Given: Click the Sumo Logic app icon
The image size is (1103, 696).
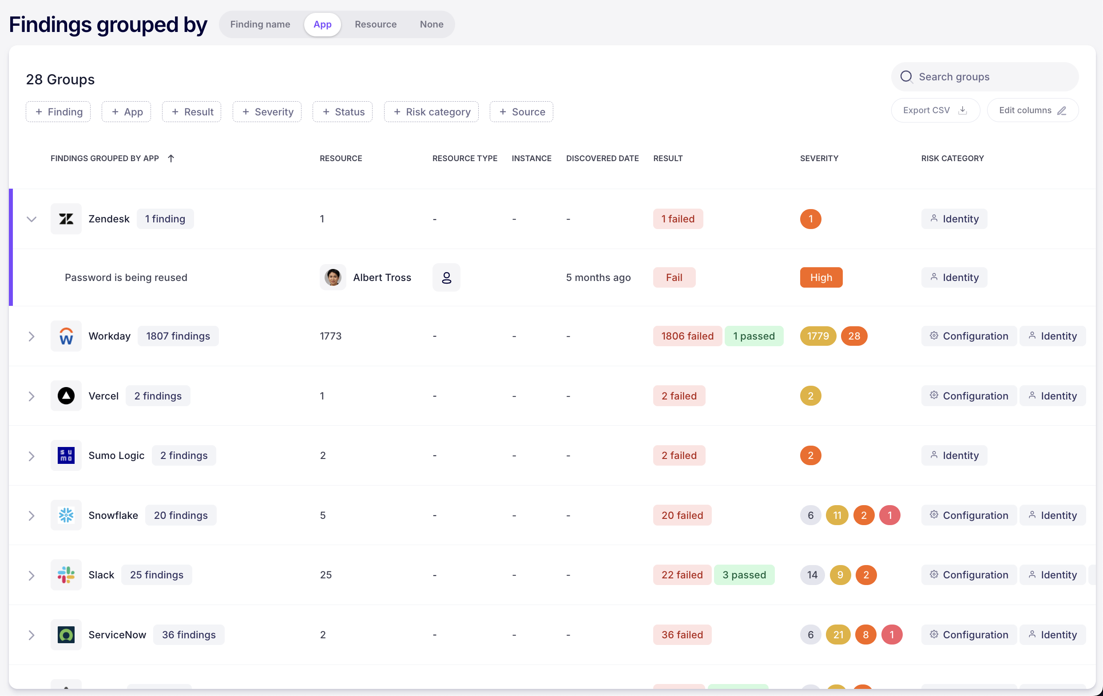Looking at the screenshot, I should tap(66, 455).
